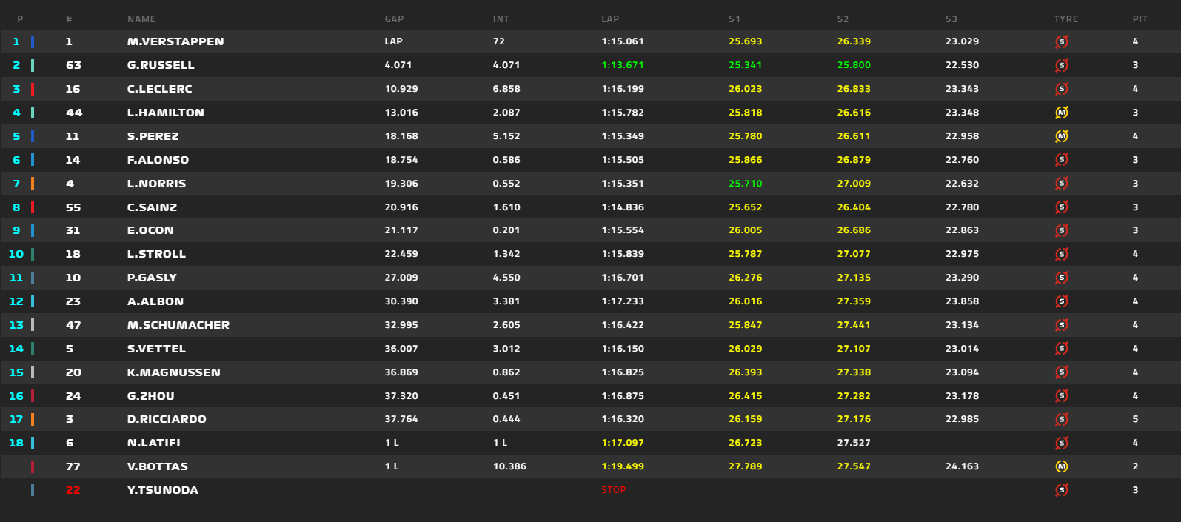Viewport: 1181px width, 522px height.
Task: Select Ricciardo's soft tyre icon
Action: click(1062, 419)
